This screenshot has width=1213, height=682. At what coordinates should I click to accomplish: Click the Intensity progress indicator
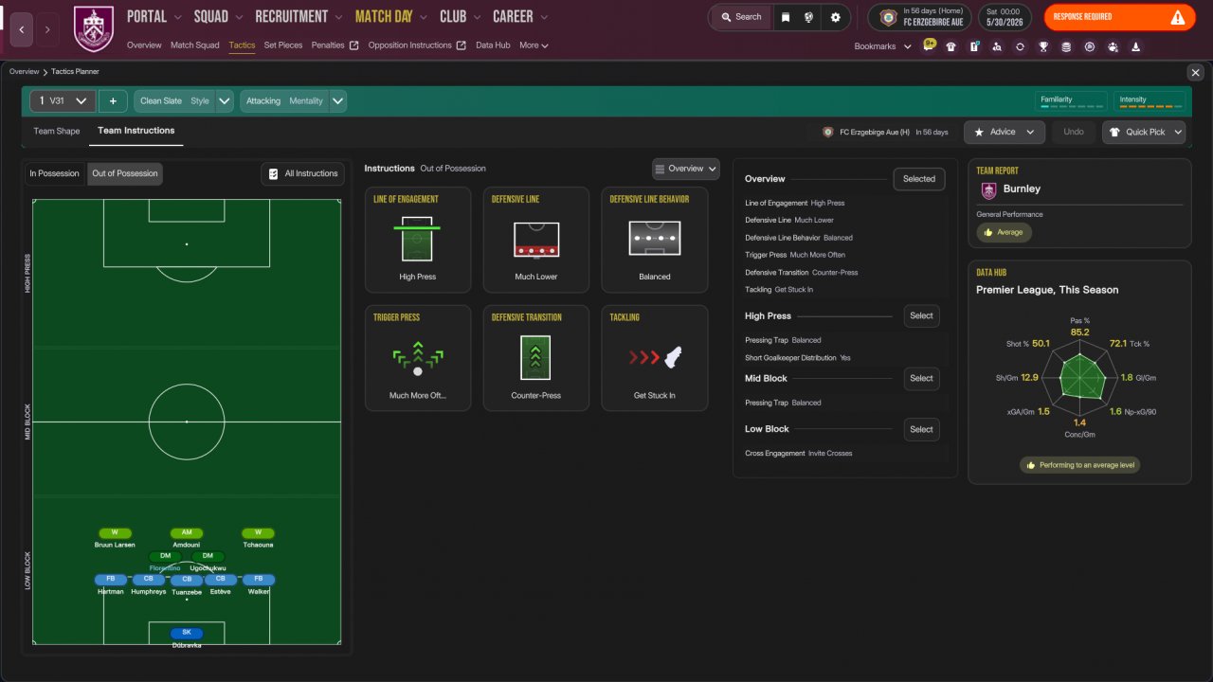click(x=1150, y=101)
